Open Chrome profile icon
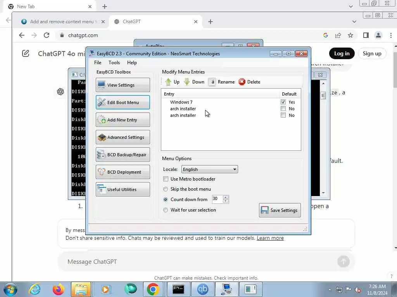Viewport: 397px width, 297px height. point(378,35)
